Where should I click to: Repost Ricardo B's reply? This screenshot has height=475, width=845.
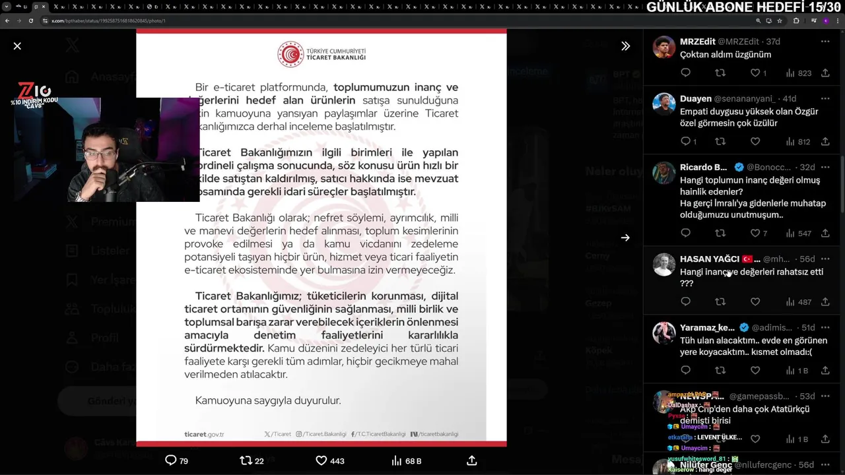click(x=720, y=233)
